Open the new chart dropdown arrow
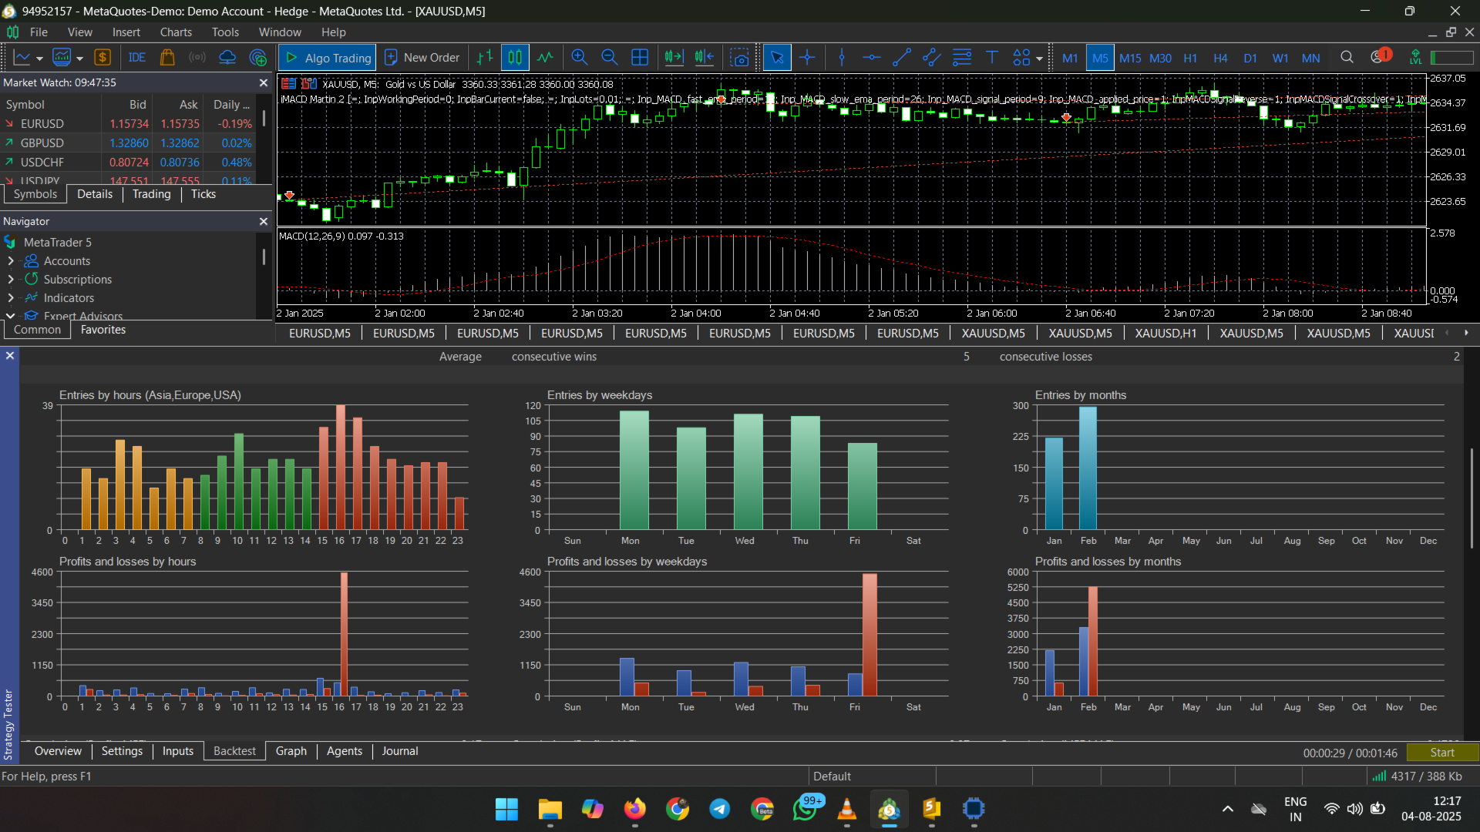Screen dimensions: 1480x832 [x=39, y=59]
